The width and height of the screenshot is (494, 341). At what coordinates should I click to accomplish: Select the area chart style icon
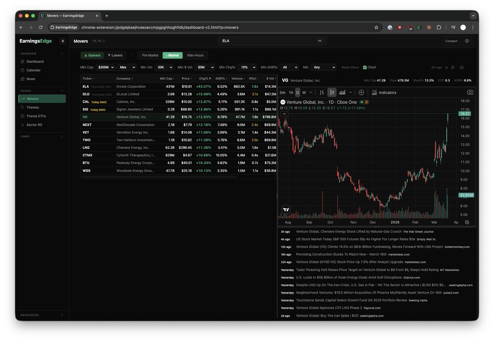point(342,92)
